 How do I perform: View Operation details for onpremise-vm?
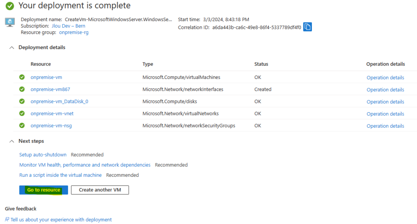(x=385, y=78)
